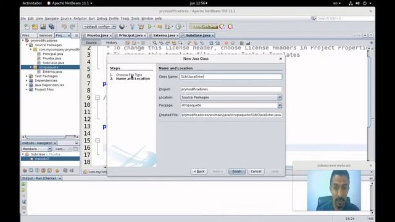Click the prymodificadores project icon

click(27, 41)
